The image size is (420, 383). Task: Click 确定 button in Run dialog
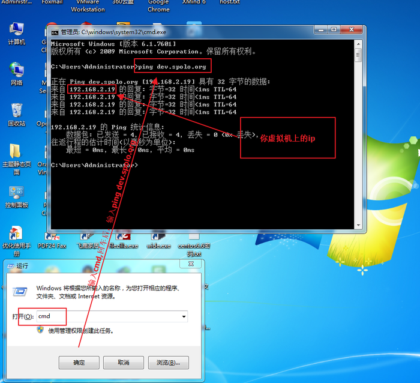pyautogui.click(x=79, y=363)
